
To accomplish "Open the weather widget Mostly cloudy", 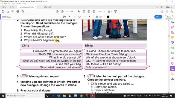I will click(x=132, y=96).
